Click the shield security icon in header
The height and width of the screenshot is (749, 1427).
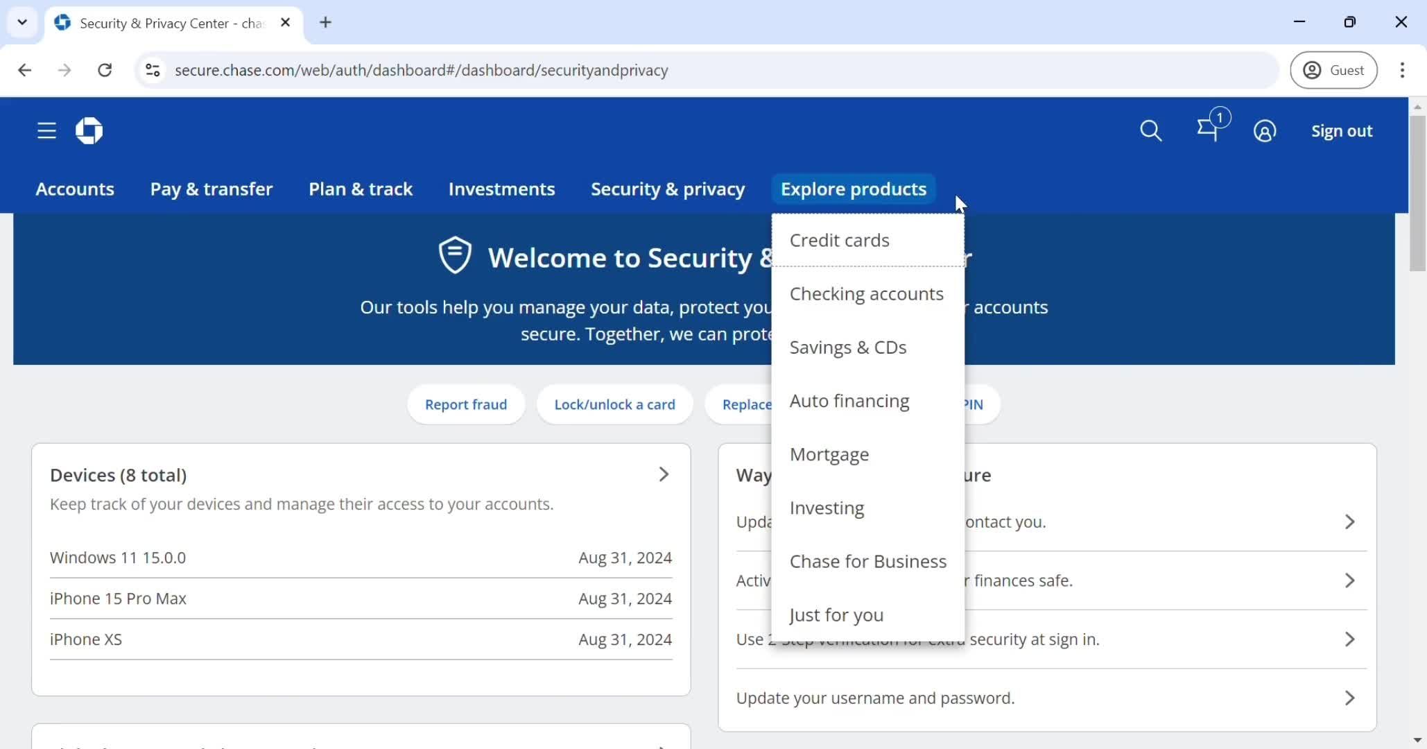[456, 255]
